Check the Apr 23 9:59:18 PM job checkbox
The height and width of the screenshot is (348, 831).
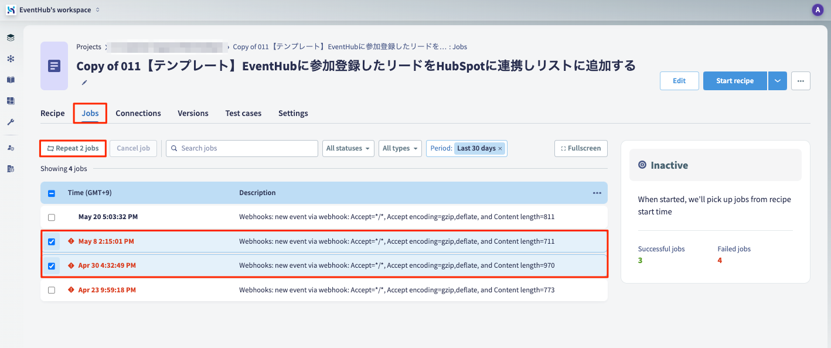(52, 290)
